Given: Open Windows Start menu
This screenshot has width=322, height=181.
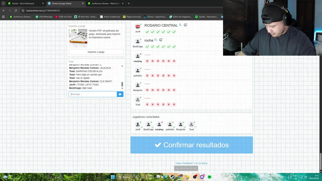Looking at the screenshot, I should [x=113, y=177].
